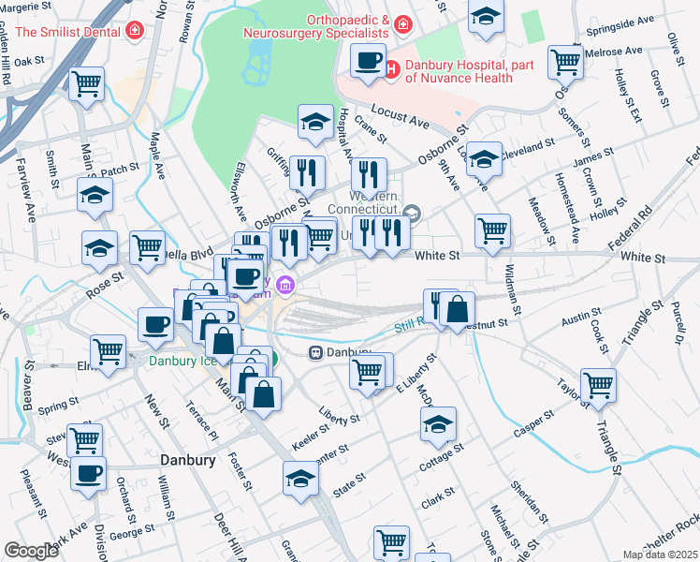The image size is (700, 562).
Task: Select the grocery cart marker near Melrose Ave
Action: (x=565, y=66)
